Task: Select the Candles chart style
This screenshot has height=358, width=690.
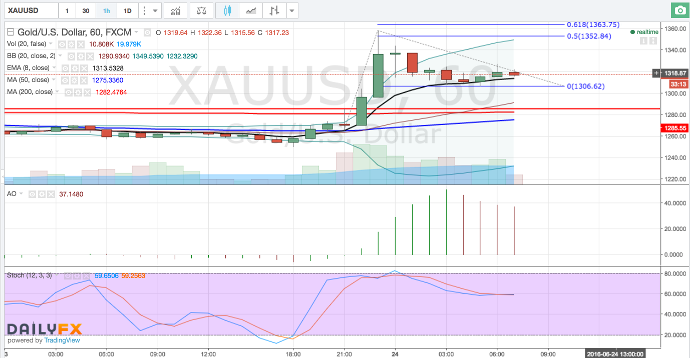Action: pyautogui.click(x=227, y=10)
